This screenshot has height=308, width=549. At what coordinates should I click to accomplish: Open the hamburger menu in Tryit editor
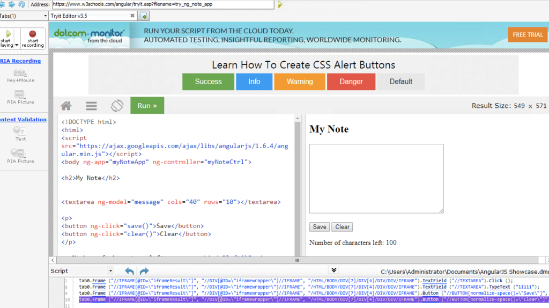tap(92, 106)
